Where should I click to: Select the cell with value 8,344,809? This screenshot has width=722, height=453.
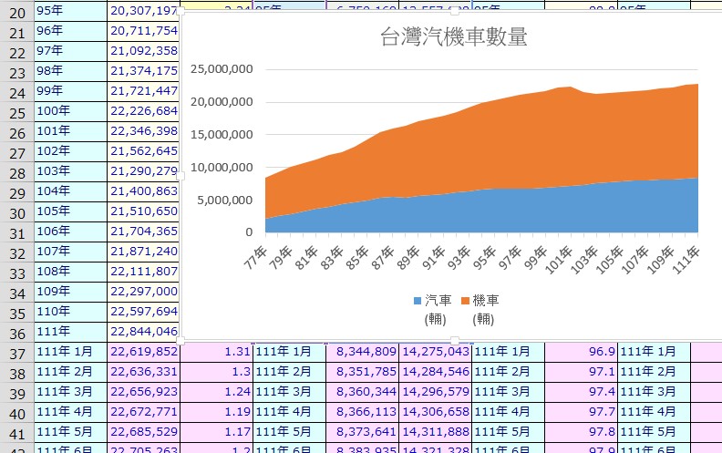pos(362,352)
